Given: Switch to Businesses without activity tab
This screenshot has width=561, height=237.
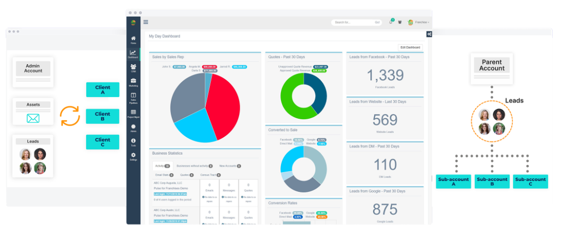Looking at the screenshot, I should [x=195, y=166].
